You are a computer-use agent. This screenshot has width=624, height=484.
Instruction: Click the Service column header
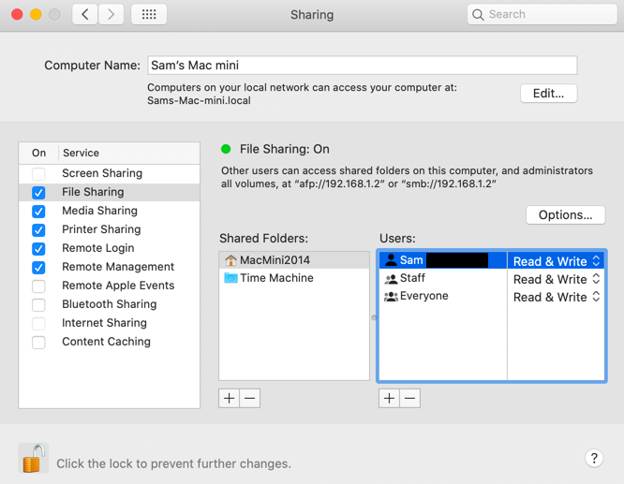[129, 153]
